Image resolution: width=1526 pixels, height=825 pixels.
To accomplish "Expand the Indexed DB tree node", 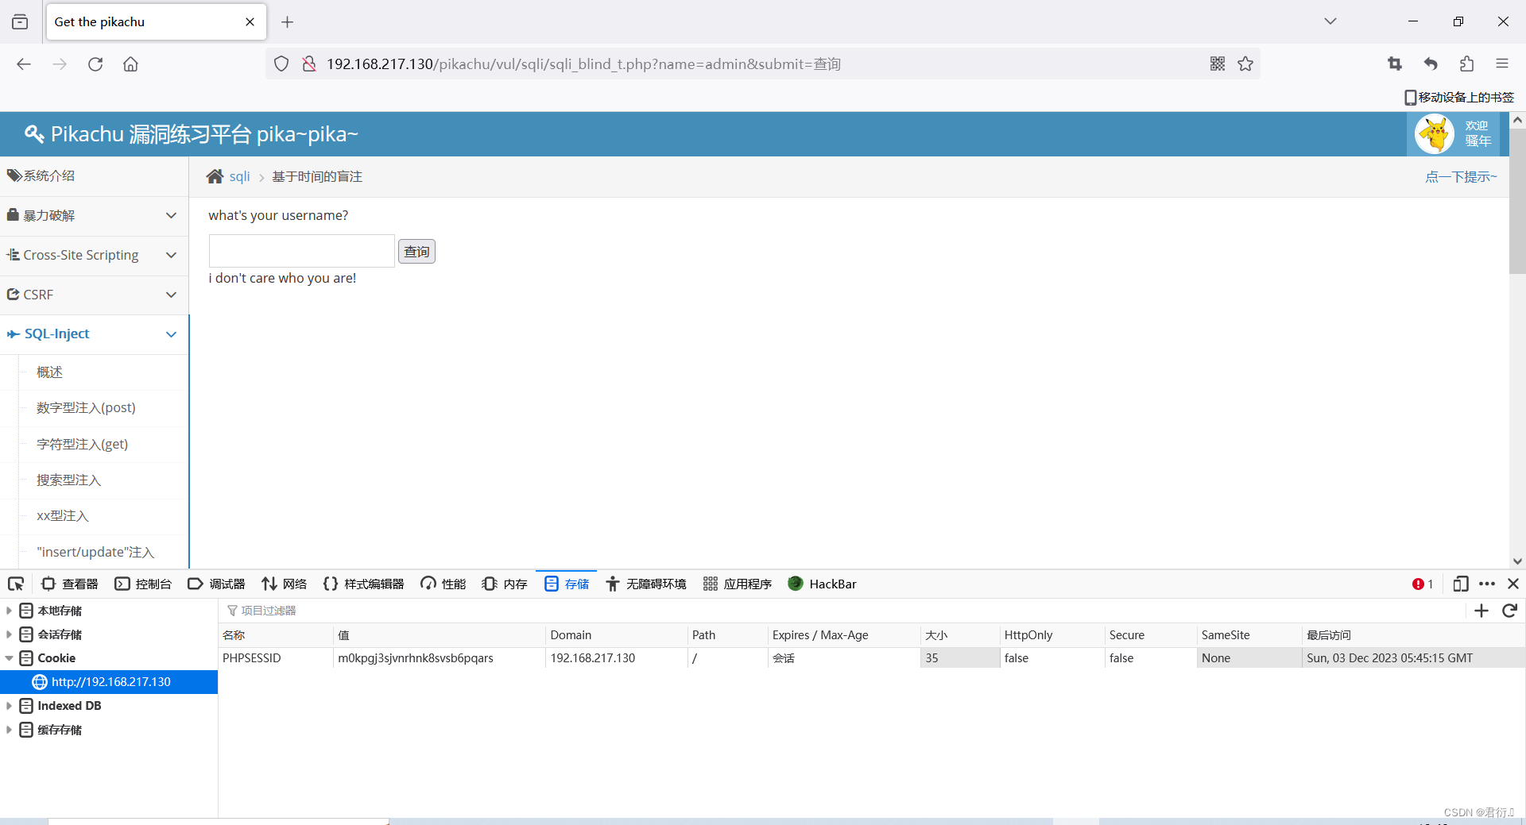I will tap(9, 706).
